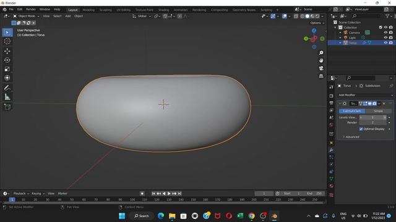Open the Scene properties tab
This screenshot has height=222, width=396.
pos(332,118)
